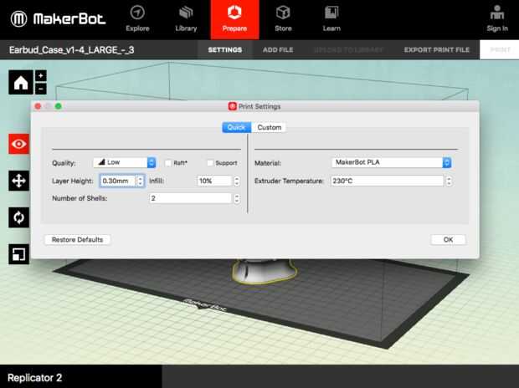Viewport: 519px width, 388px height.
Task: Open the Store section
Action: [283, 19]
